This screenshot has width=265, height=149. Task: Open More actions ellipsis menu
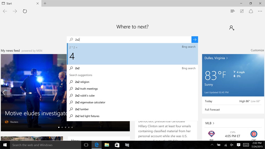[260, 11]
